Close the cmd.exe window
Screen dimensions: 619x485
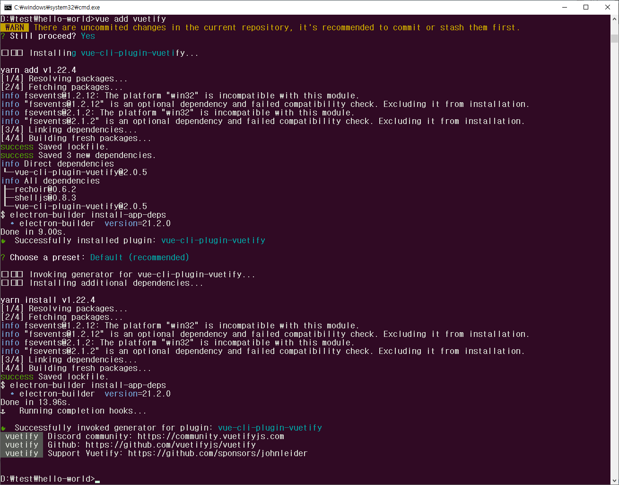tap(608, 7)
